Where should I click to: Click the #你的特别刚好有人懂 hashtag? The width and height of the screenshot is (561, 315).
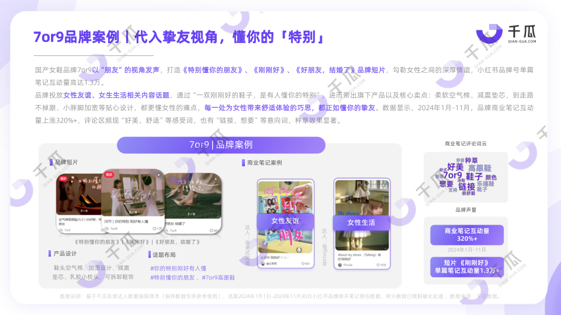tap(178, 268)
